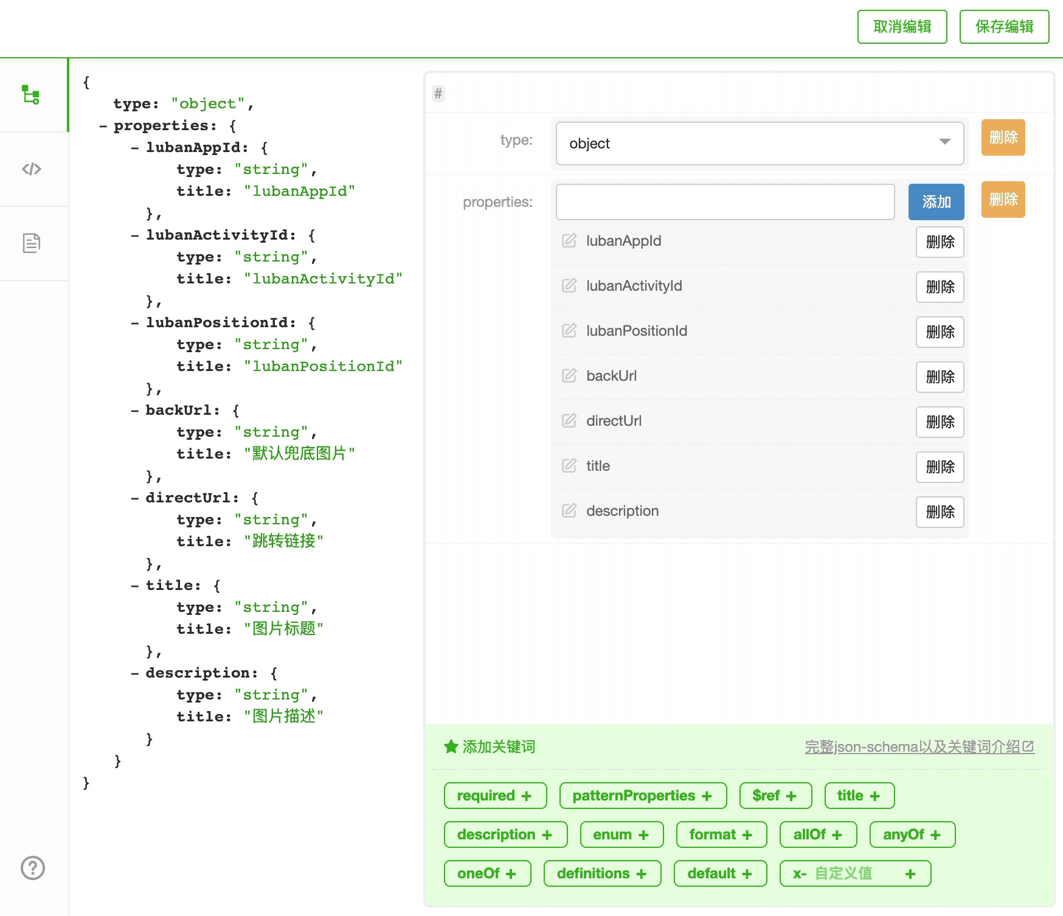Viewport: 1063px width, 916px height.
Task: Click the edit icon beside lubanAppId
Action: (569, 240)
